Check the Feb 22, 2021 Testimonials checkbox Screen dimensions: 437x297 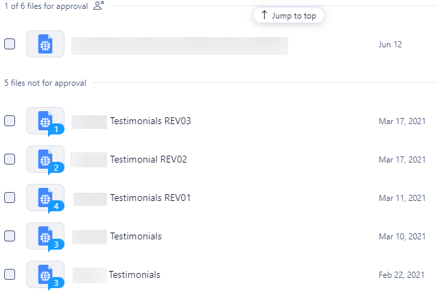10,274
